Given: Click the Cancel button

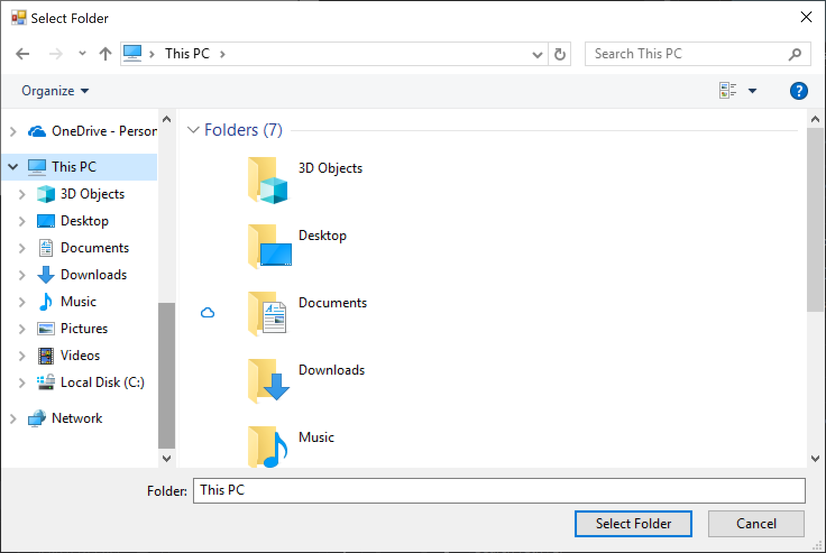Looking at the screenshot, I should (756, 523).
